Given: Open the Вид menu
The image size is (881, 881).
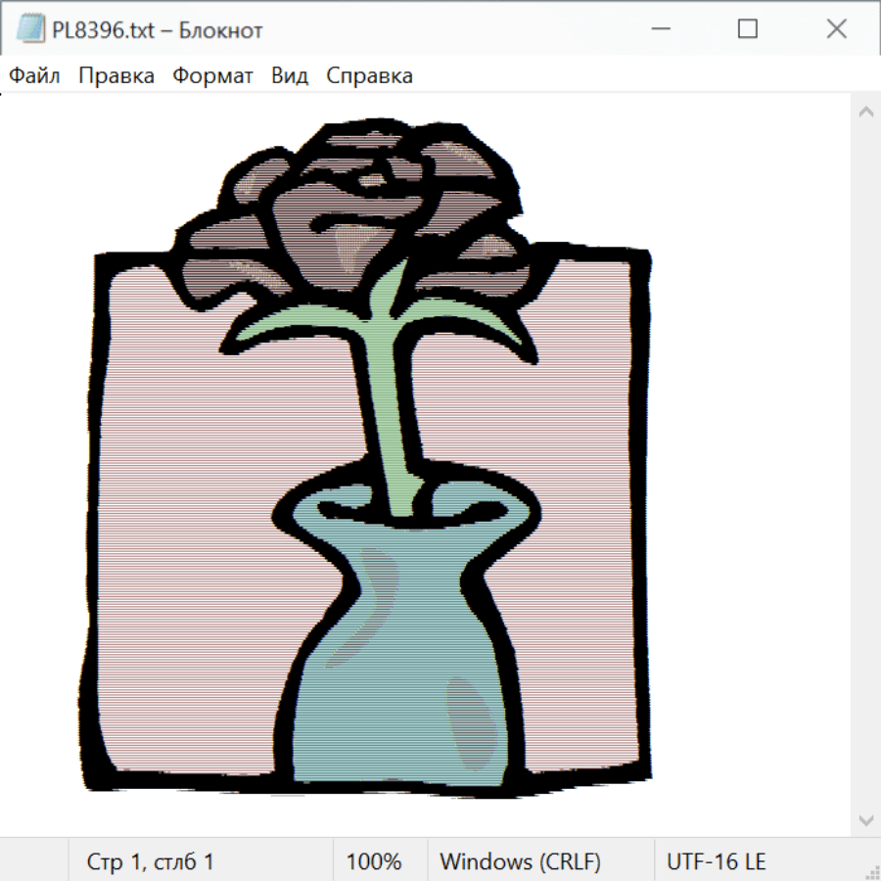Looking at the screenshot, I should point(290,76).
